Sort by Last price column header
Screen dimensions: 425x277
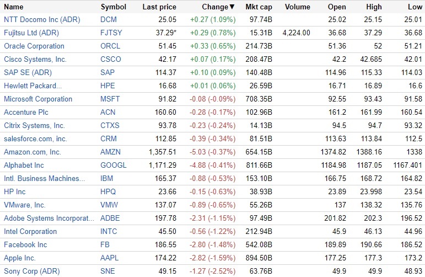pos(159,7)
